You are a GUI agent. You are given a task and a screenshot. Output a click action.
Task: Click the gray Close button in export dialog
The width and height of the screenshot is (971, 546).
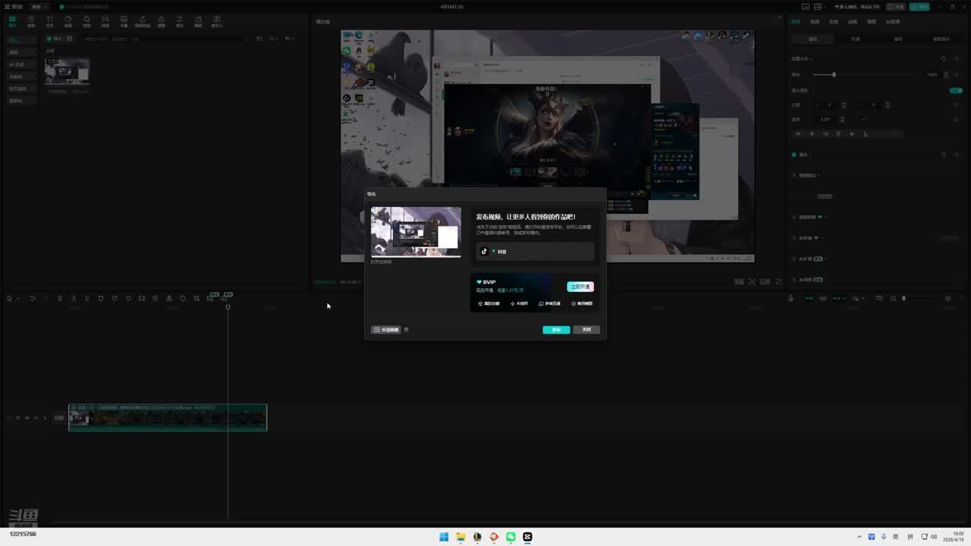pos(586,330)
